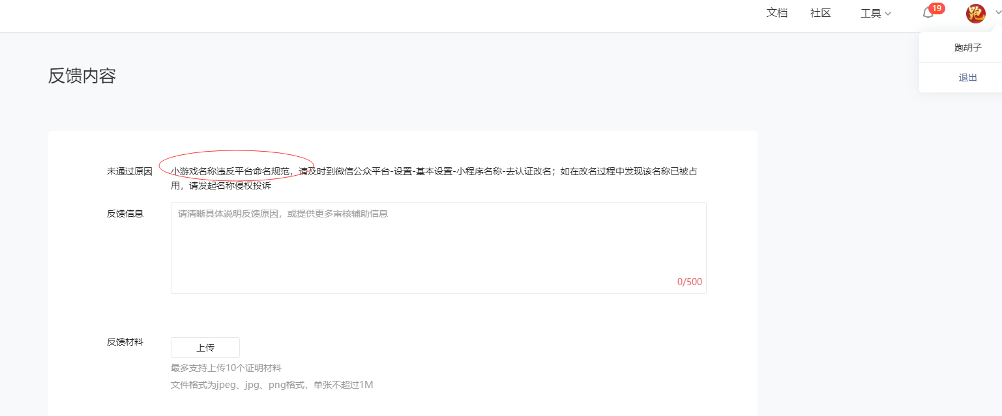1002x416 pixels.
Task: Click the red 19 notification badge
Action: pos(936,8)
